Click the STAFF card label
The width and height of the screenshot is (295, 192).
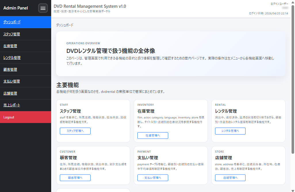64,105
